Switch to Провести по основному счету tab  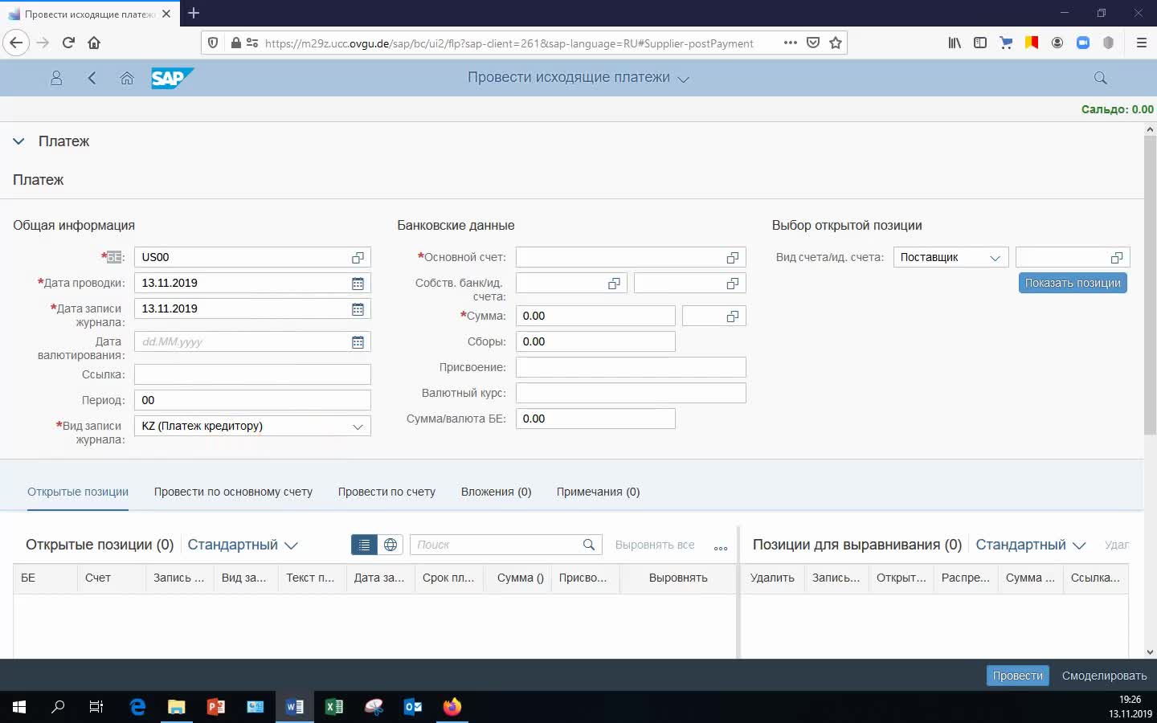[x=233, y=492]
